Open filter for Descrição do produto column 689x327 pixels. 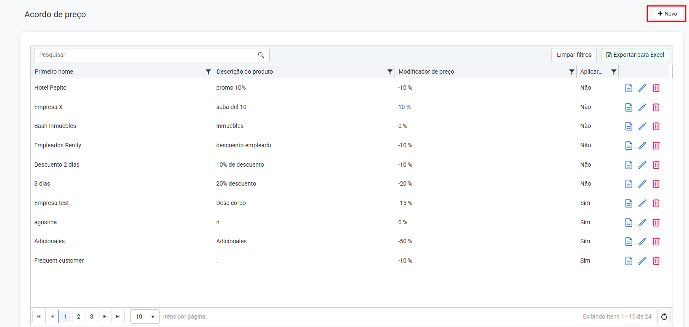click(x=390, y=72)
